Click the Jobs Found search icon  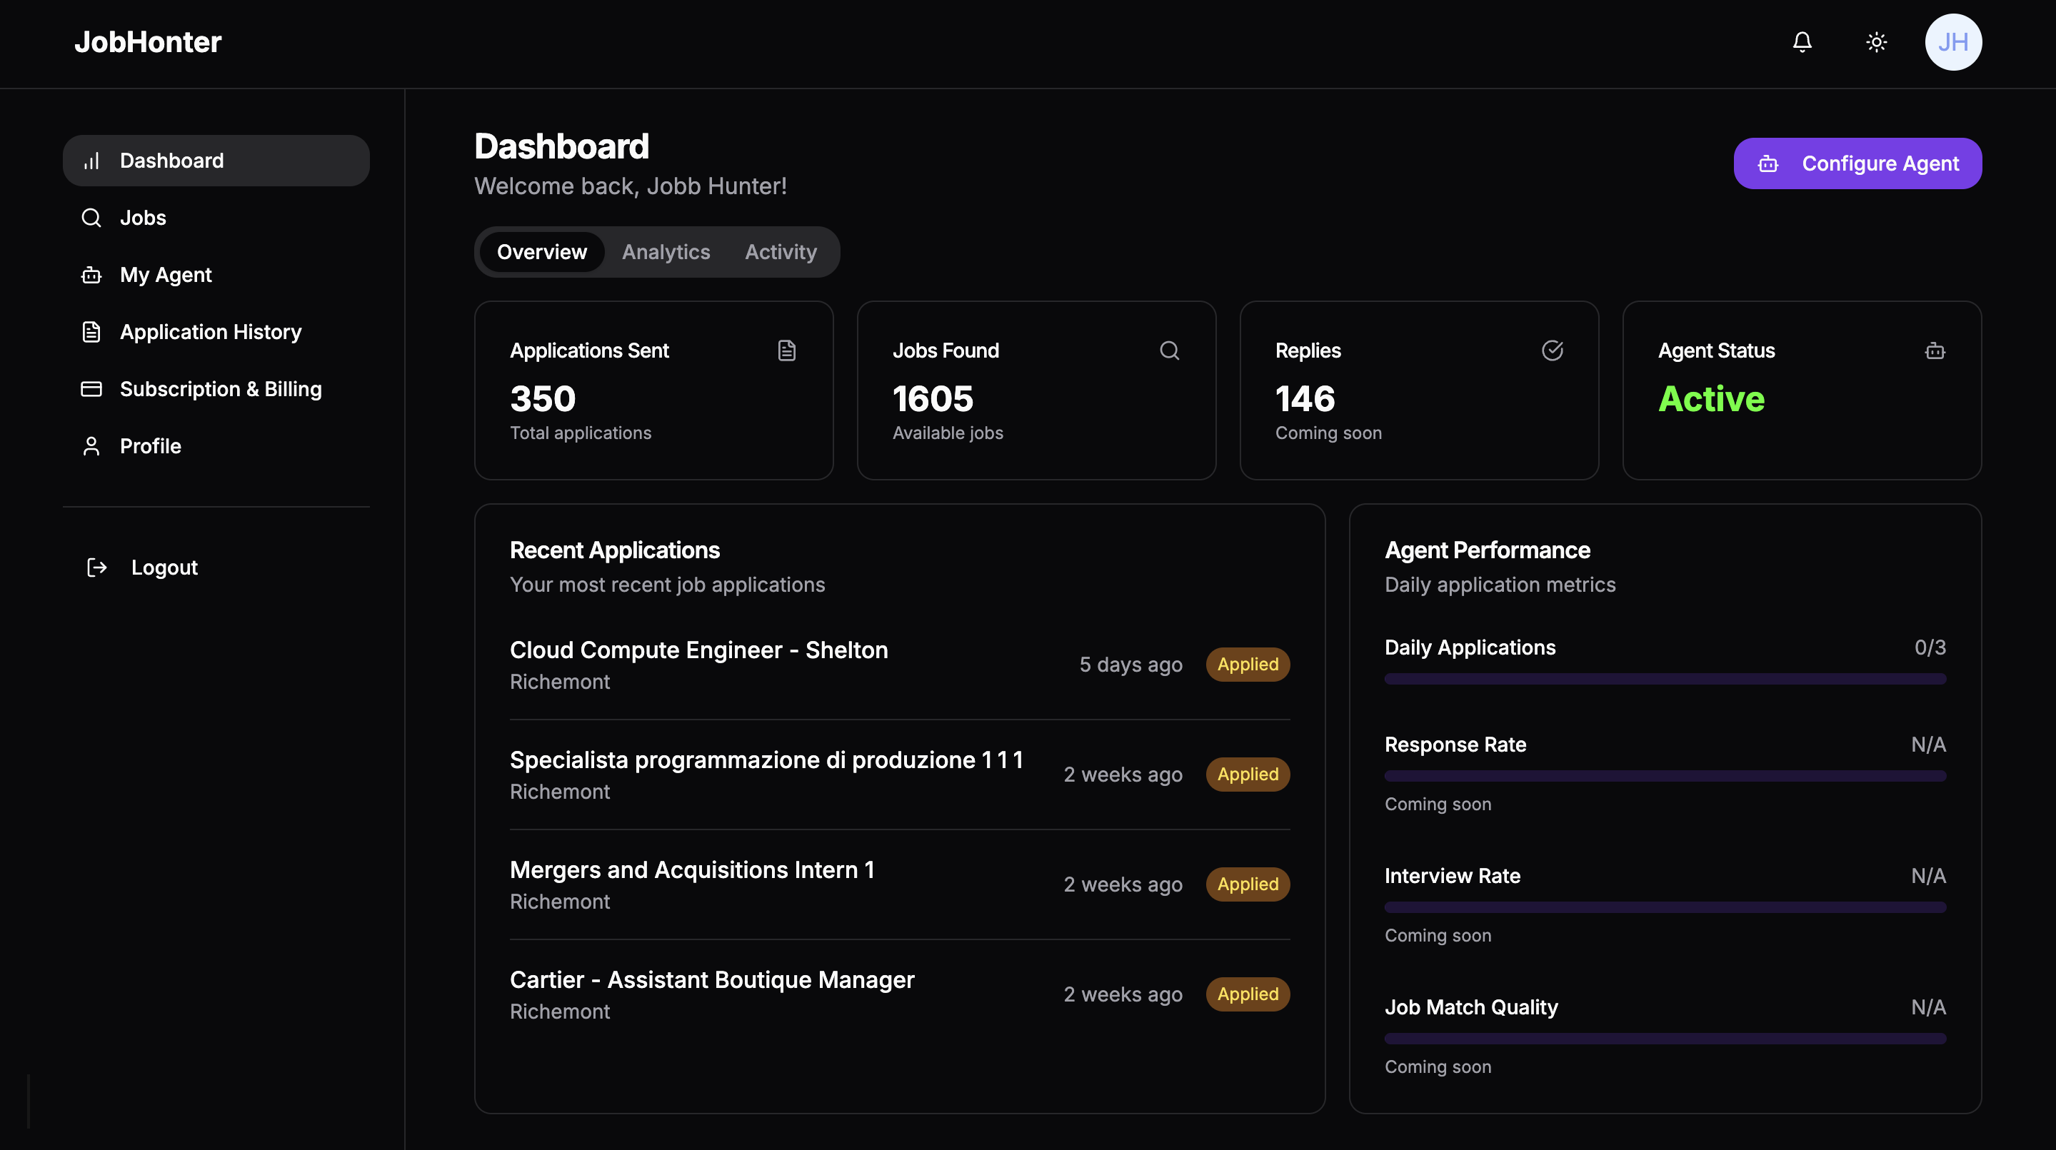pos(1169,350)
